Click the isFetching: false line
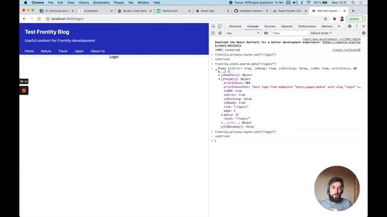Image resolution: width=387 pixels, height=217 pixels. [238, 99]
